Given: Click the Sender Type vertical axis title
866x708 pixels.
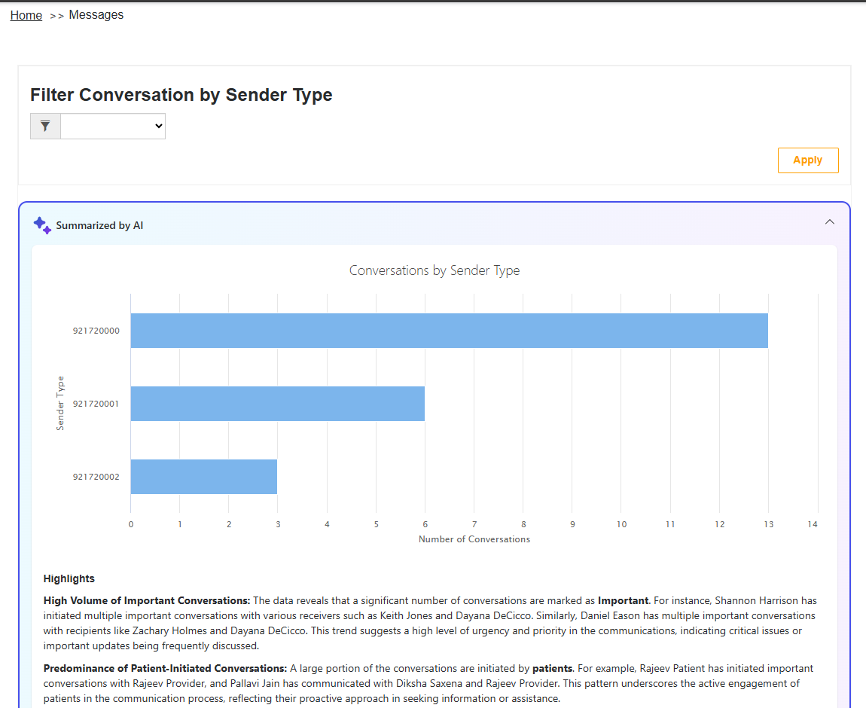Looking at the screenshot, I should click(x=60, y=403).
